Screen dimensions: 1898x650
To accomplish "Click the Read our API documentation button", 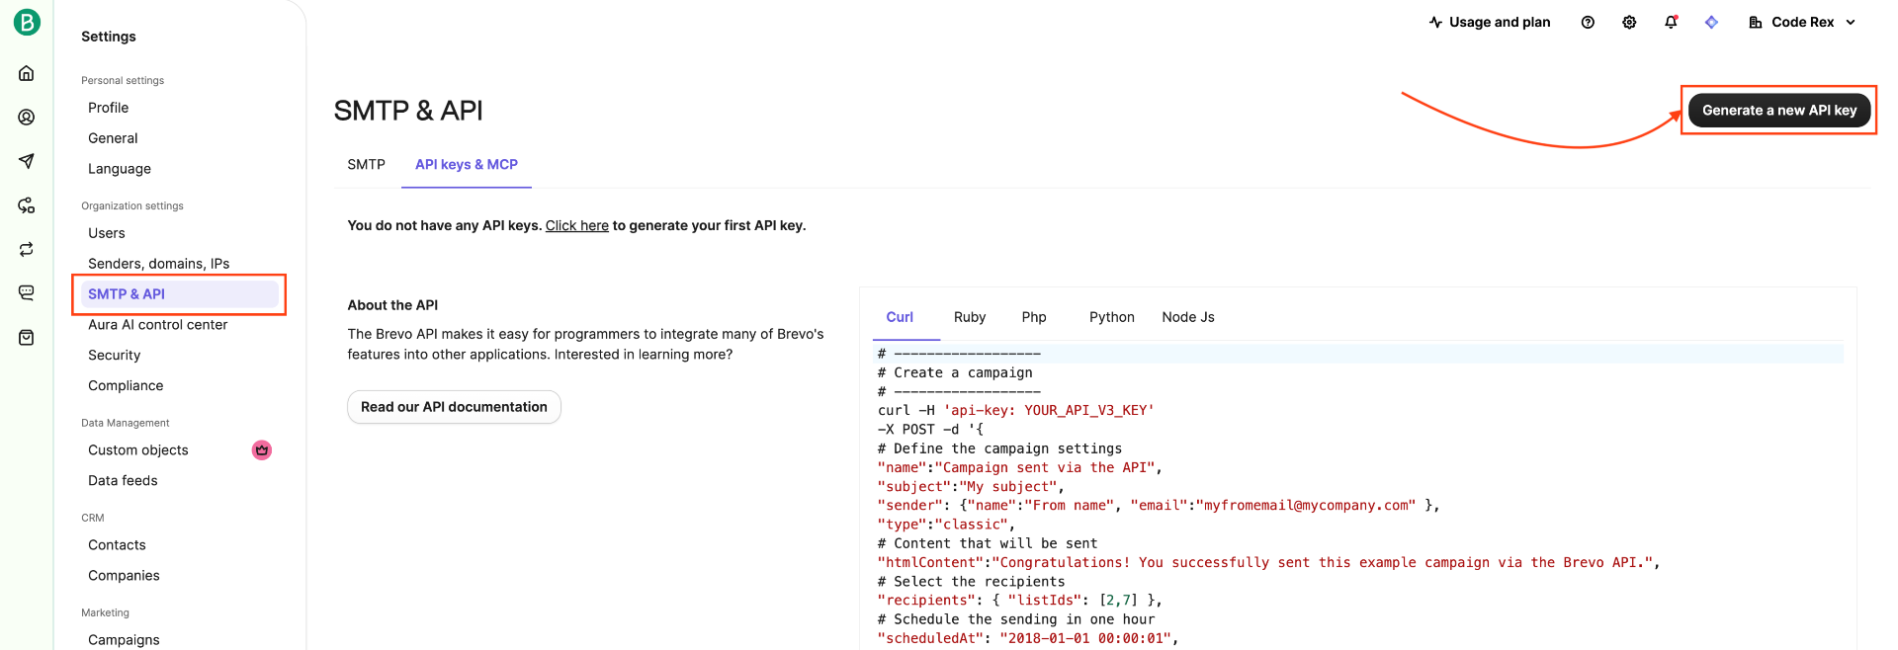I will click(x=454, y=407).
